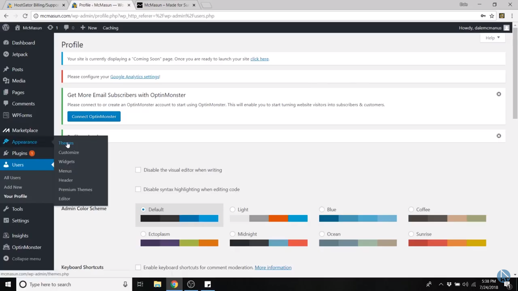
Task: Click the Settings icon in sidebar
Action: [6, 221]
